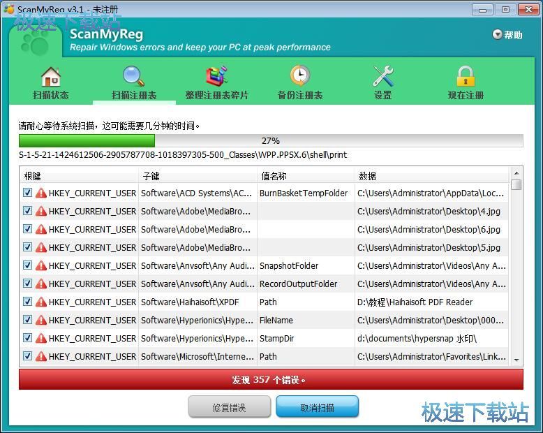Viewport: 543px width, 433px height.
Task: Click scrollbar up arrow in results list
Action: 516,173
